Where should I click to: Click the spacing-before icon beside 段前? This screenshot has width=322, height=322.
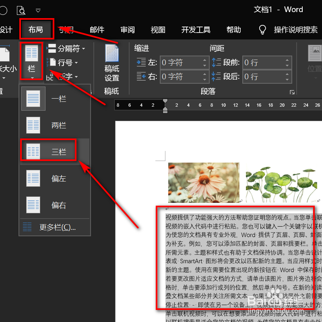pyautogui.click(x=216, y=62)
